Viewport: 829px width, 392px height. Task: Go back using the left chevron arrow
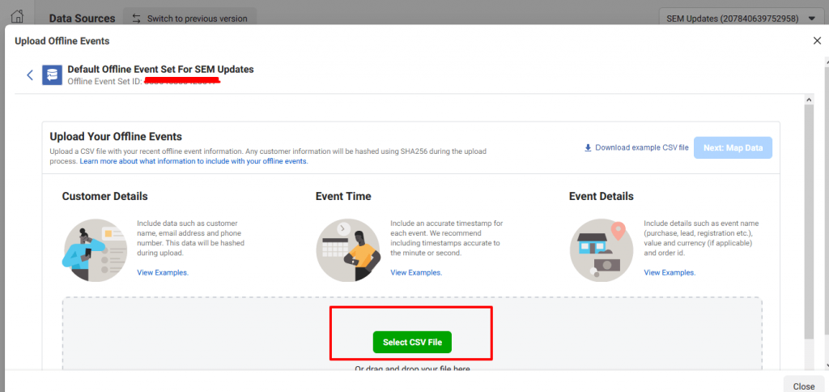pos(30,75)
